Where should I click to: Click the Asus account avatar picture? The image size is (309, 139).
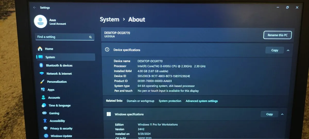click(x=40, y=21)
